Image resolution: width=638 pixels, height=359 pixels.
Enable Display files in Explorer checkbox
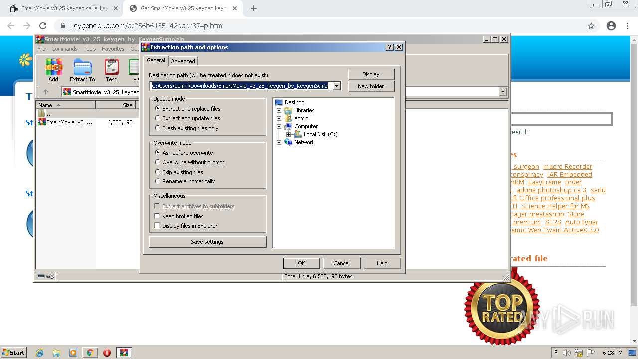pos(158,226)
